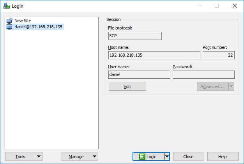Click the monitor icon beside daniel@192.168.218.135
The image size is (244, 164).
pos(9,27)
